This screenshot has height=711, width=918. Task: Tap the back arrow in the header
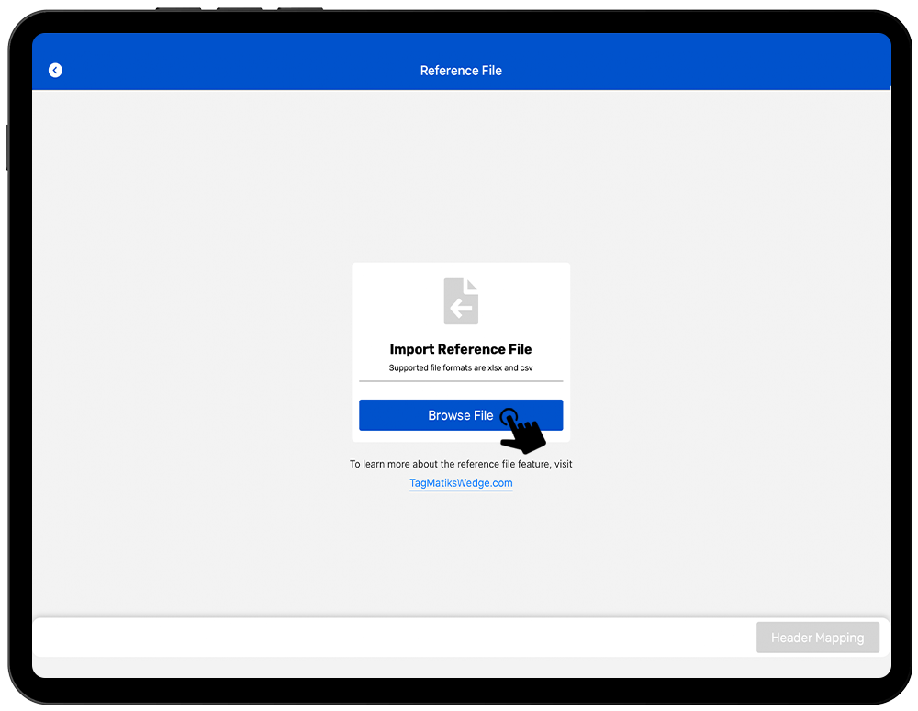[x=55, y=71]
